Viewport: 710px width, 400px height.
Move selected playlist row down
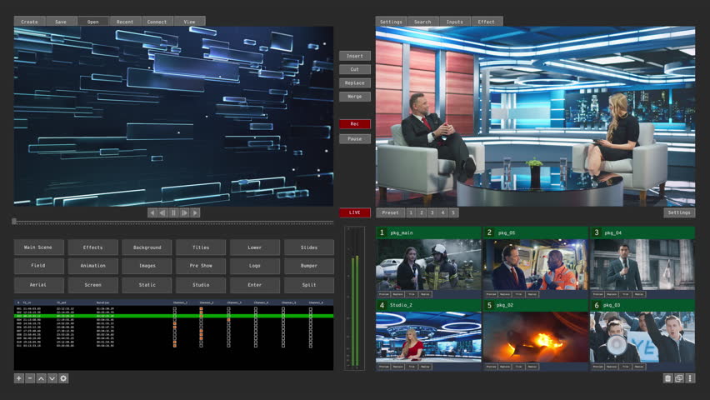point(52,378)
